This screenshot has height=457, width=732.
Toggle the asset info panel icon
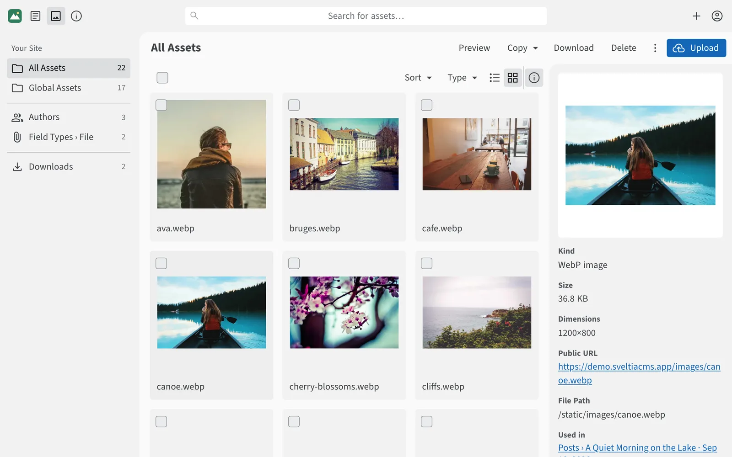pos(534,78)
